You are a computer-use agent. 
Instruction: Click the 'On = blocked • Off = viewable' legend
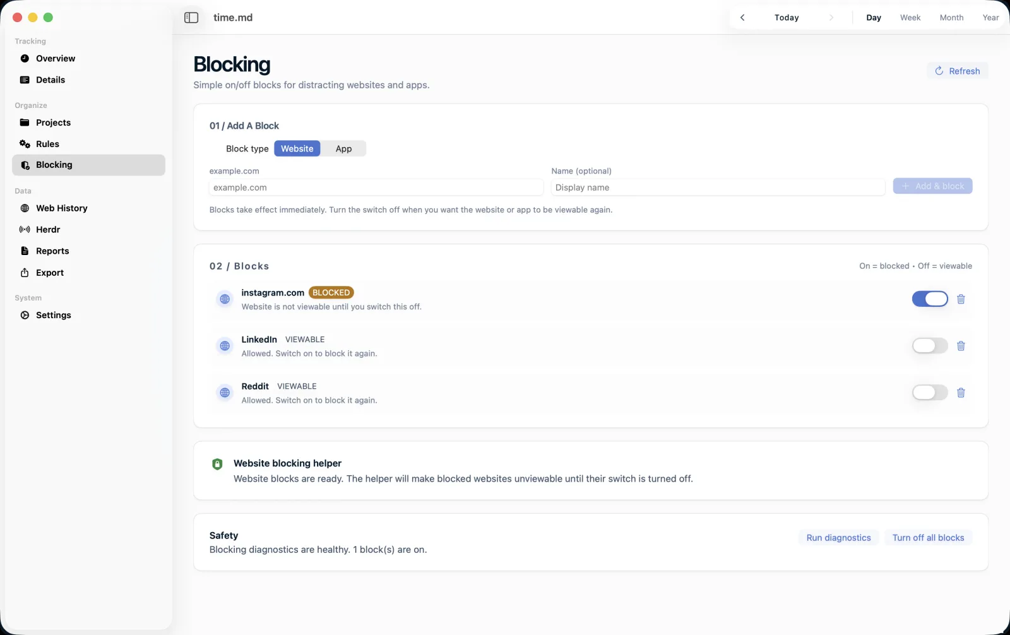click(915, 266)
